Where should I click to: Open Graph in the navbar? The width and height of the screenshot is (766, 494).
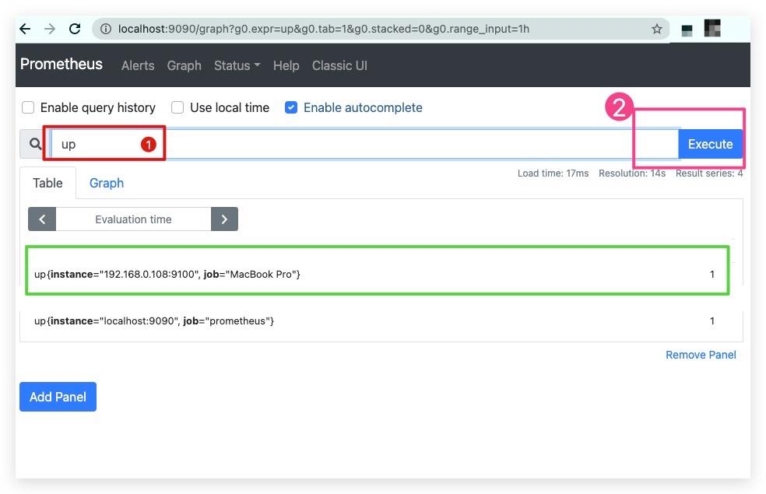pyautogui.click(x=184, y=65)
